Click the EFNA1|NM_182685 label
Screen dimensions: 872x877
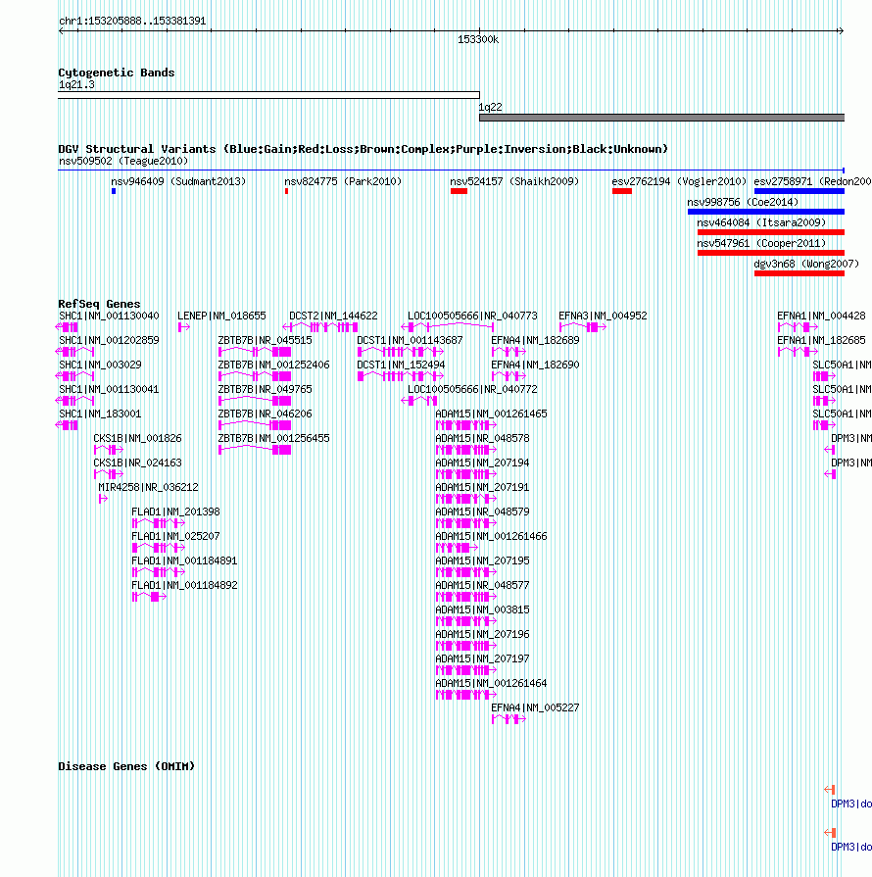coord(821,340)
